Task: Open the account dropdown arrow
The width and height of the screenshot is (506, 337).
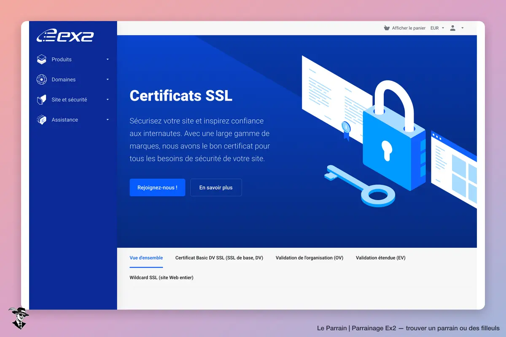Action: coord(463,28)
